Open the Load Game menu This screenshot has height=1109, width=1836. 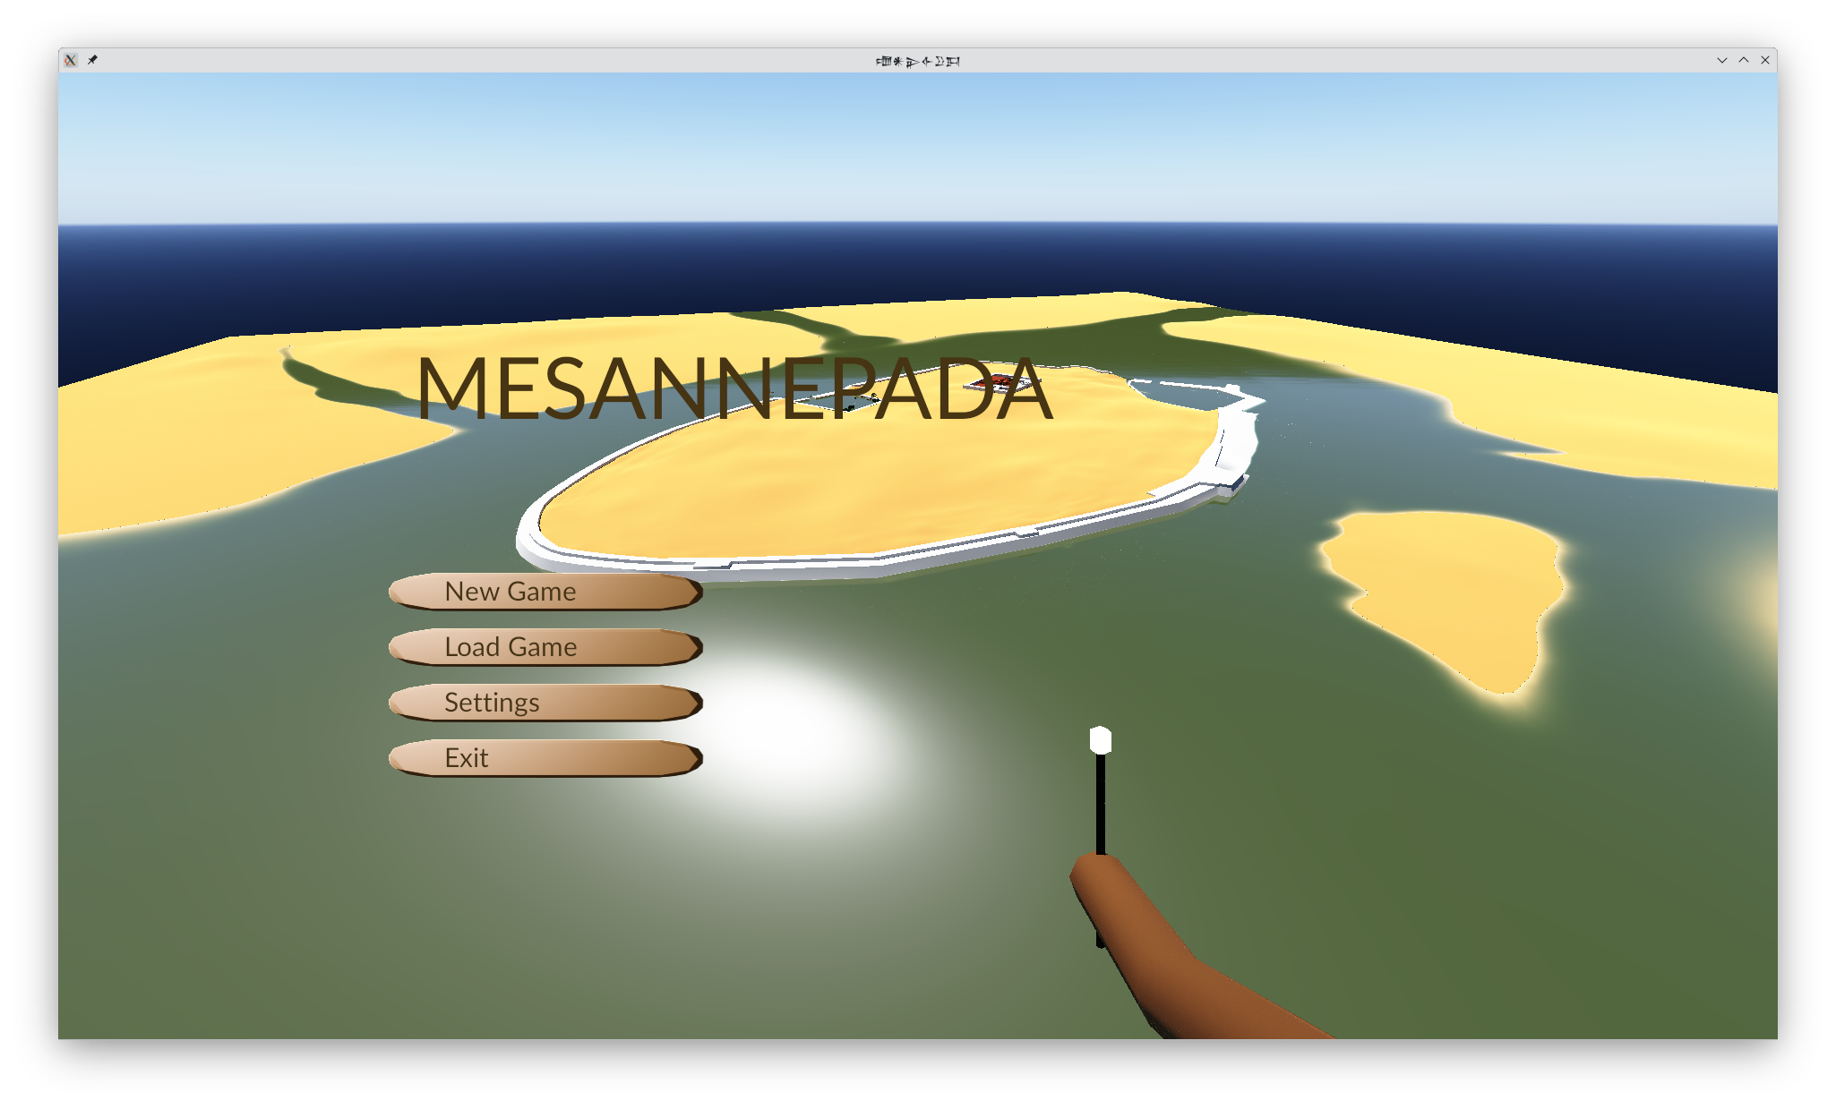pos(545,647)
